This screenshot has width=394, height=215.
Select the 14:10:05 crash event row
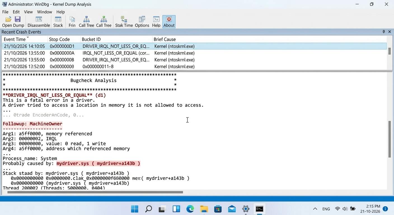[x=194, y=46]
